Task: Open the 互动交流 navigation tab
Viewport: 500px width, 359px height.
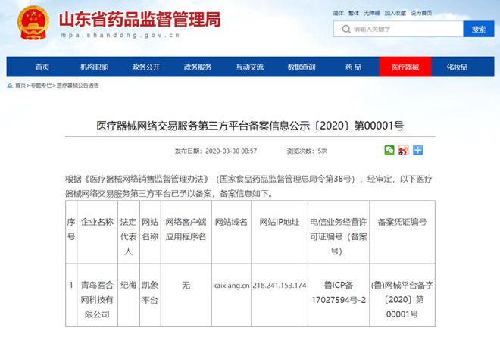Action: (250, 67)
